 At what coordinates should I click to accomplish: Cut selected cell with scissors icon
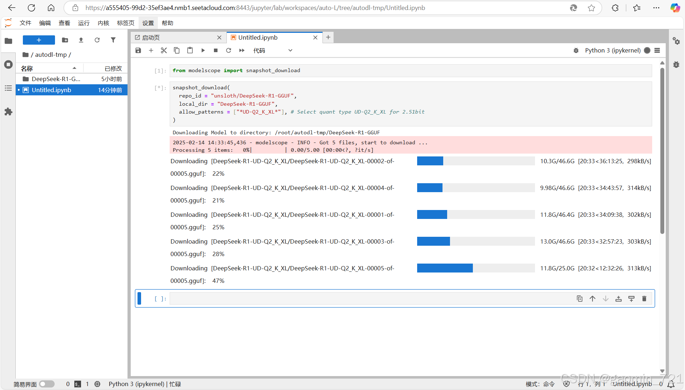coord(164,50)
